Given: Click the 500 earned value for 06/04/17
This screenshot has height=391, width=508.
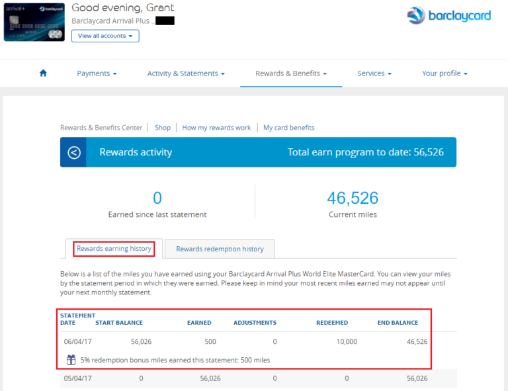Looking at the screenshot, I should pyautogui.click(x=210, y=341).
